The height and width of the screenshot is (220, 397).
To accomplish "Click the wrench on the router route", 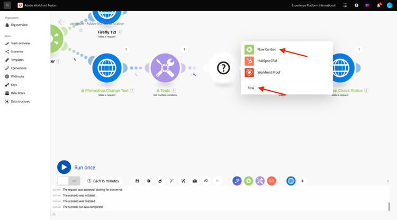I will pyautogui.click(x=75, y=59).
